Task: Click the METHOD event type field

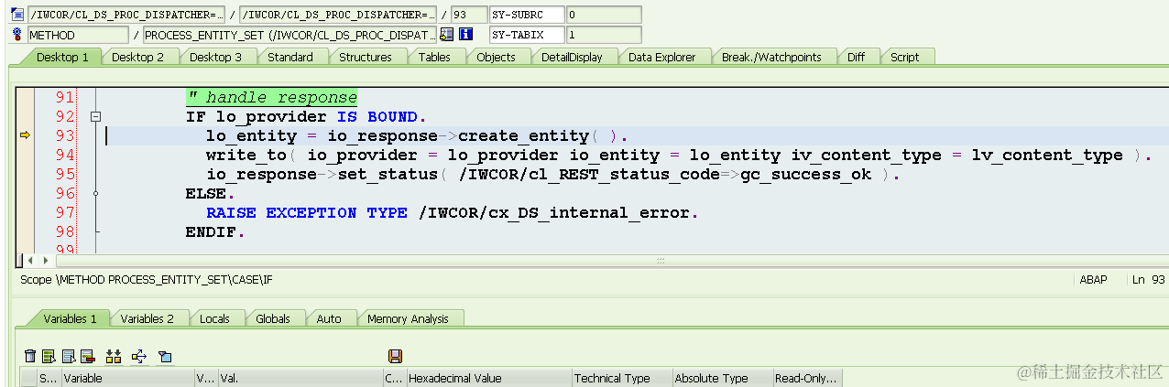Action: click(78, 35)
